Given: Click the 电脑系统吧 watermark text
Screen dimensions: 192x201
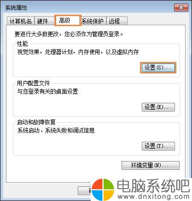Looking at the screenshot, I should click(153, 185).
